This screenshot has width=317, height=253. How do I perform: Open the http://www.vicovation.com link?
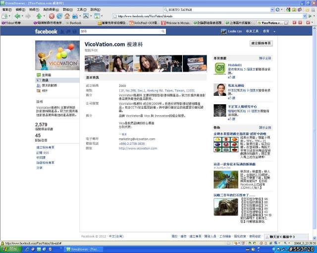click(x=138, y=149)
